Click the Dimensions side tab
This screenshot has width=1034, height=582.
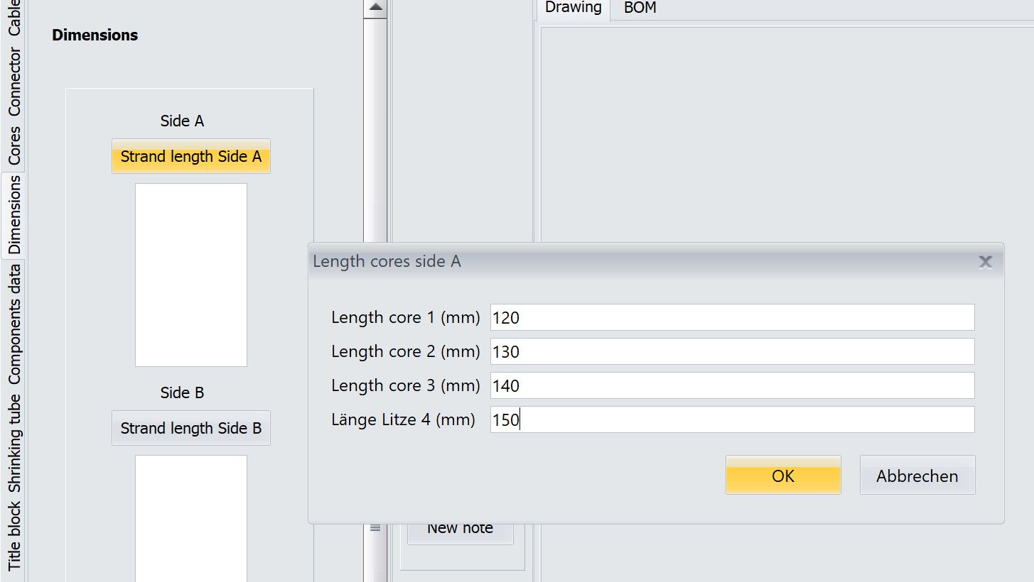(14, 215)
